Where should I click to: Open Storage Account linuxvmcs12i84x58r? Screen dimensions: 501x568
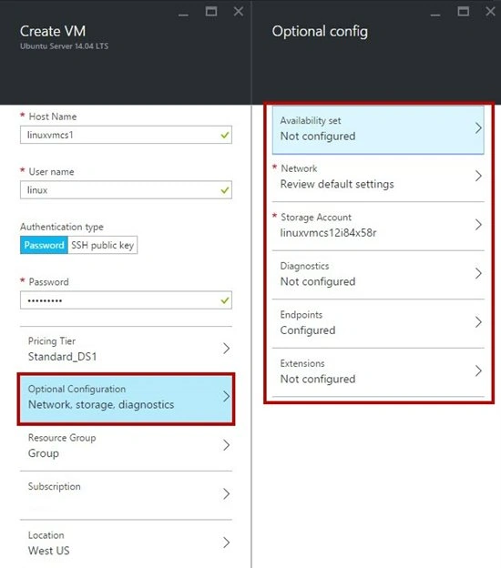click(378, 226)
